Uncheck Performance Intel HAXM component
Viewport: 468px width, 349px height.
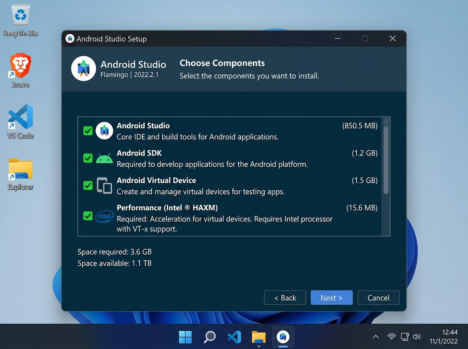click(88, 216)
